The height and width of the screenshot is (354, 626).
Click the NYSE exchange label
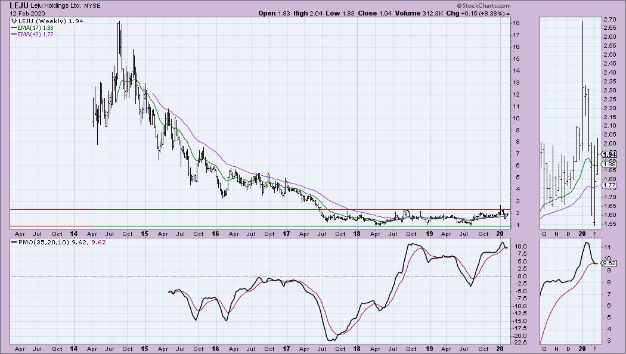click(92, 6)
